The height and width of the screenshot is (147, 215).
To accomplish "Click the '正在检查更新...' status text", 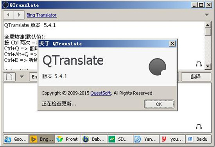I will point(59,103).
